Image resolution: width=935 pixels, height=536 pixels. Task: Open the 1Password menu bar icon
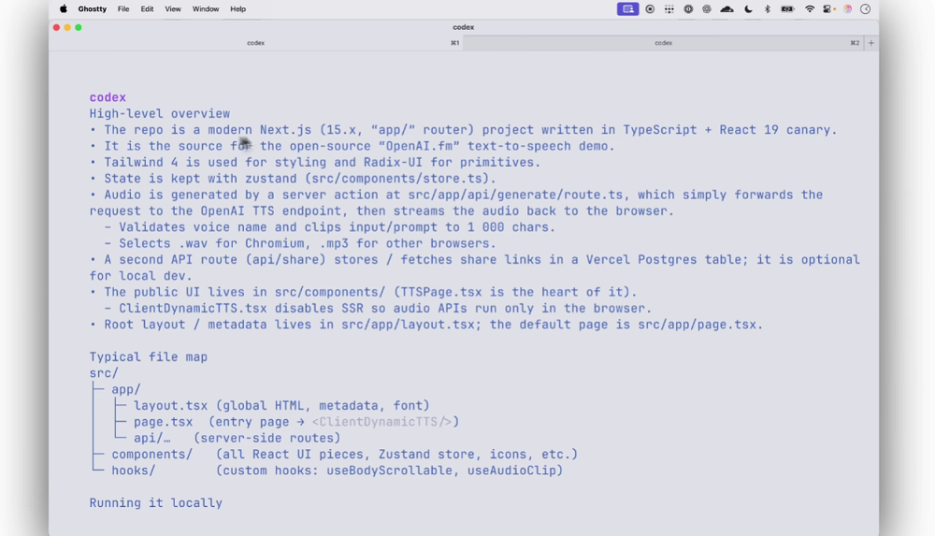pos(688,9)
